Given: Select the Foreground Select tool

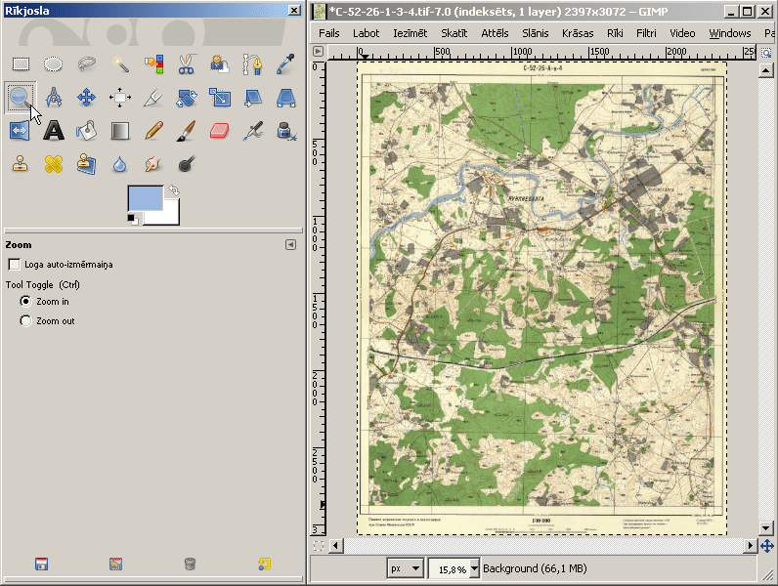Looking at the screenshot, I should pyautogui.click(x=219, y=63).
